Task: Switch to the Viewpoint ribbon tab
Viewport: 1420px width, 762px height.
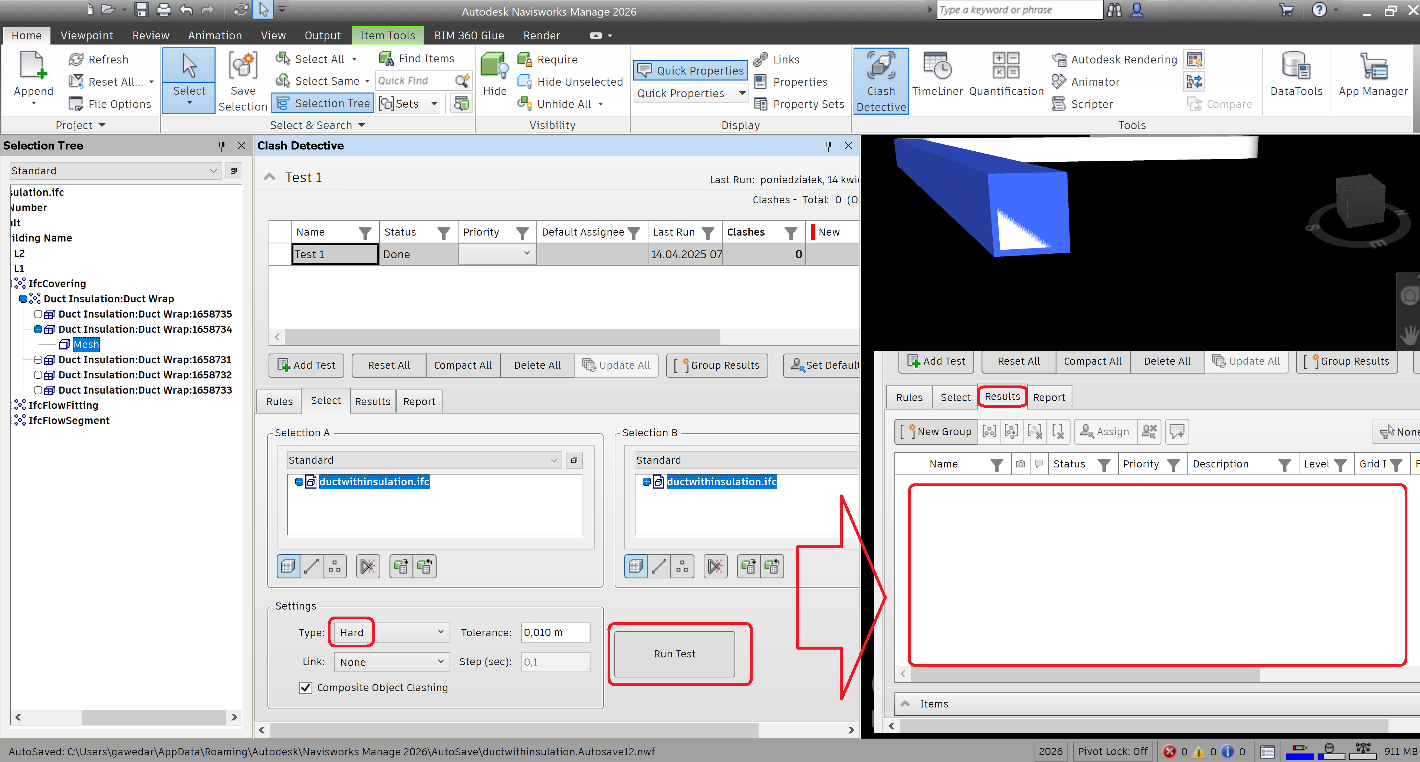Action: 86,35
